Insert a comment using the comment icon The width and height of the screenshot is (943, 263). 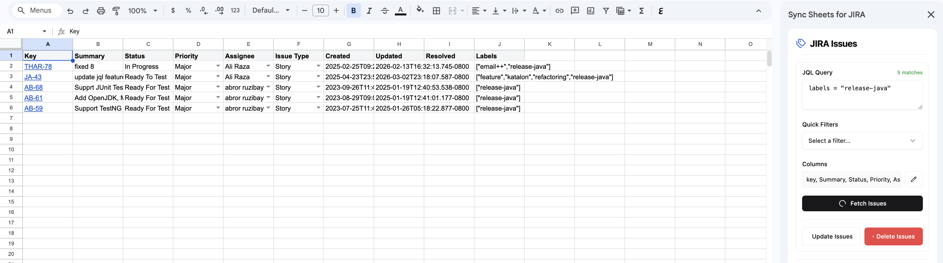pos(575,11)
